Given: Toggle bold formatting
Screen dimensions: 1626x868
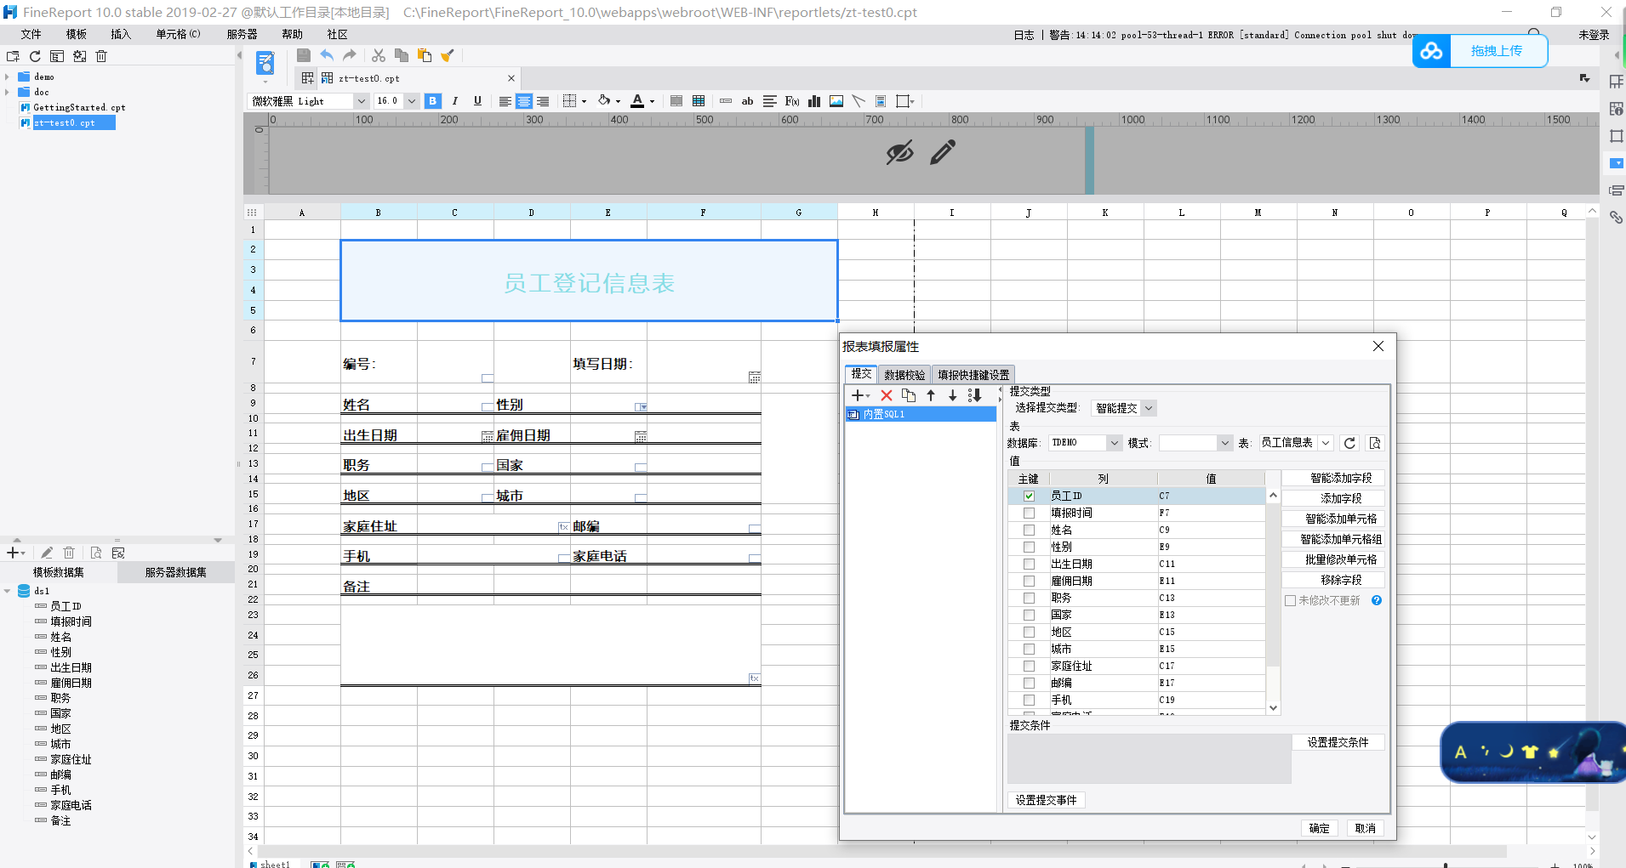Looking at the screenshot, I should pos(433,101).
